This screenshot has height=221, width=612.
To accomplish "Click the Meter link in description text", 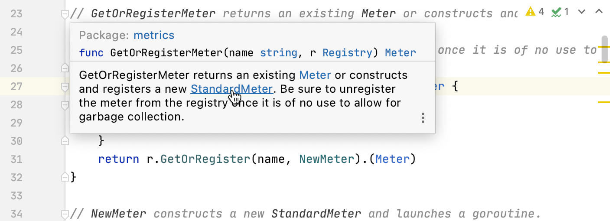I will tap(315, 75).
